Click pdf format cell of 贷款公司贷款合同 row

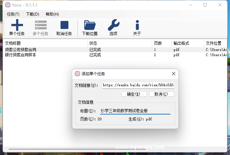point(176,50)
